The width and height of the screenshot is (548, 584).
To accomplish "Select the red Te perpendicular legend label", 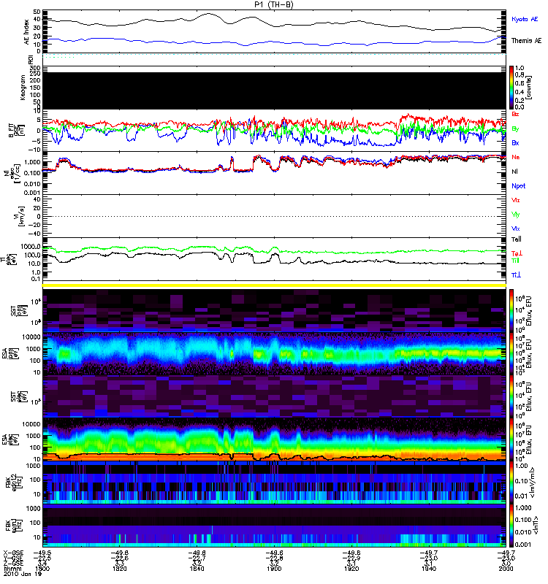I will (x=517, y=253).
